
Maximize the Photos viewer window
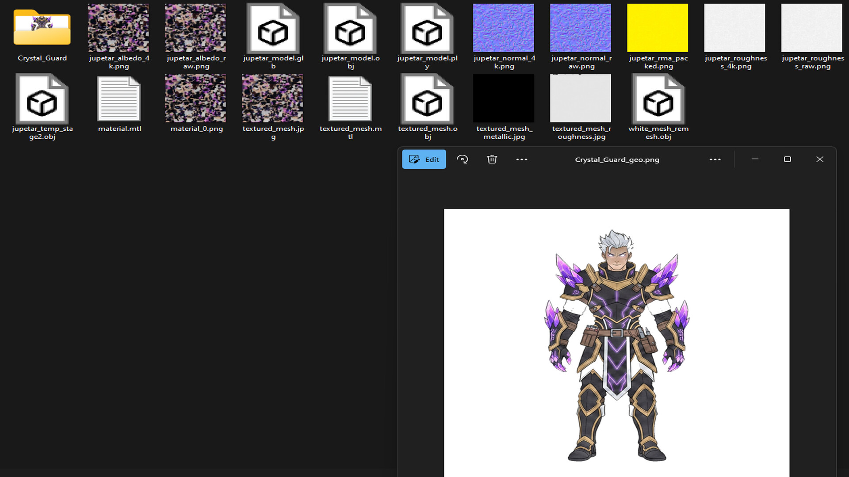point(787,159)
